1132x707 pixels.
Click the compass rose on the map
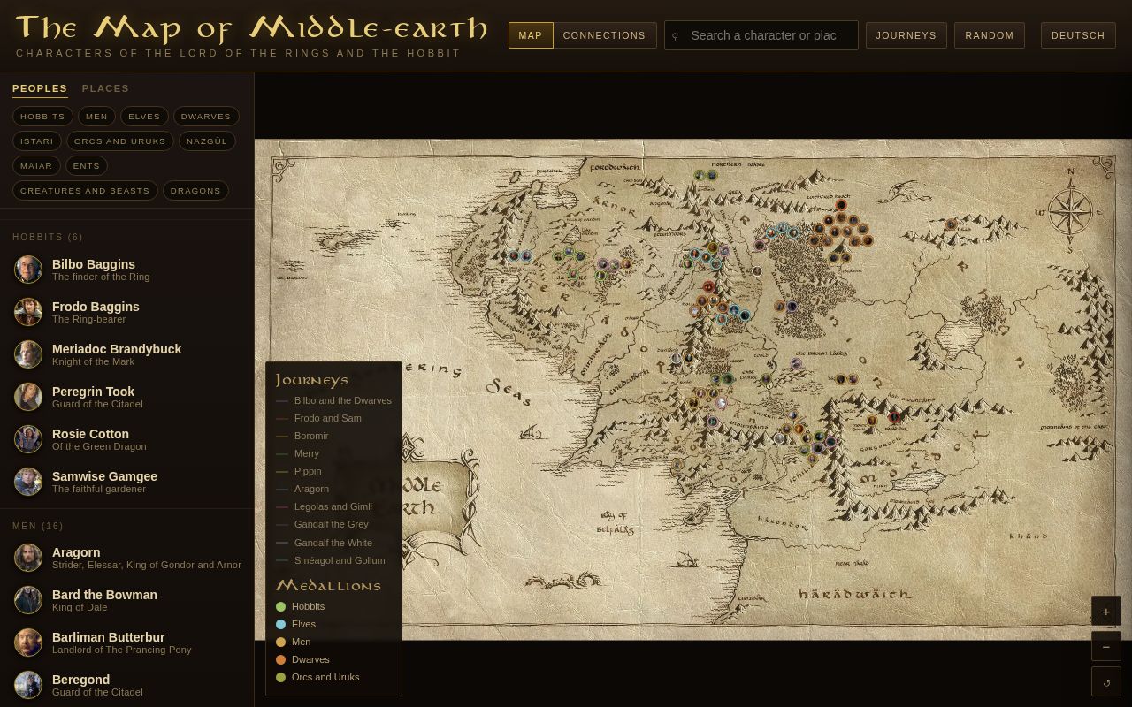pyautogui.click(x=1070, y=210)
